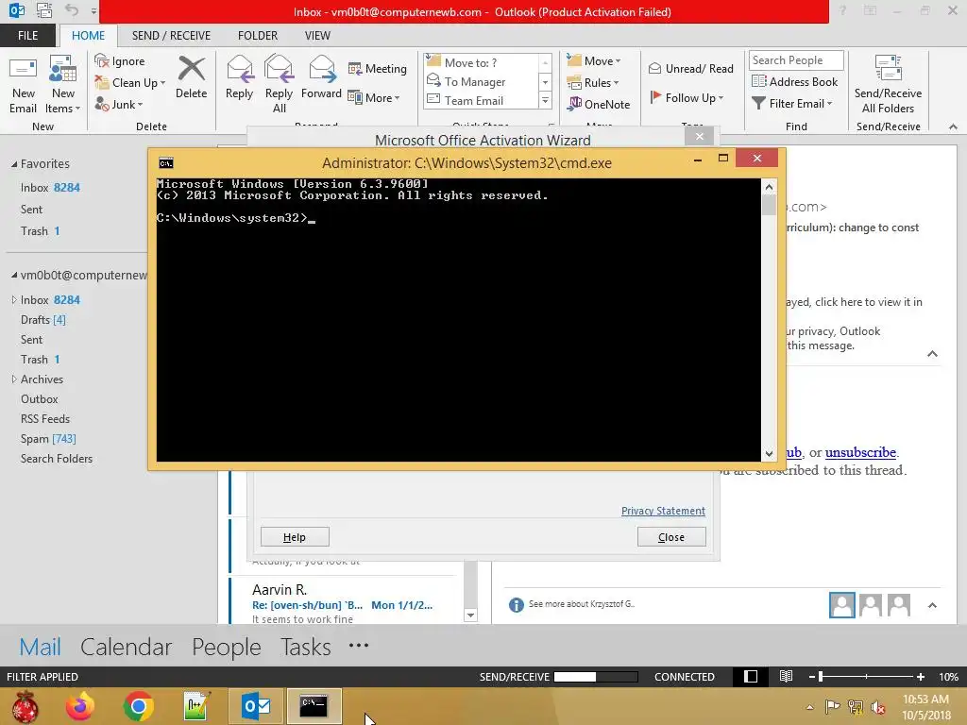Open the Address Book
The image size is (967, 725).
point(794,81)
